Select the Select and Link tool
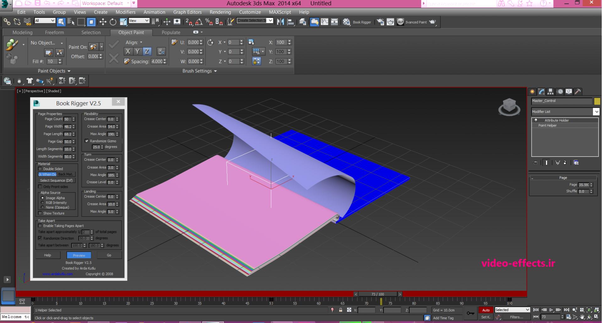The width and height of the screenshot is (603, 323). tap(7, 22)
